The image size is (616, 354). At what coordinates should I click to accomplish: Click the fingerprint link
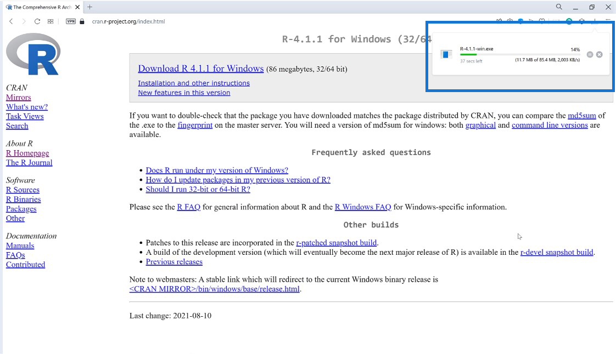(195, 124)
